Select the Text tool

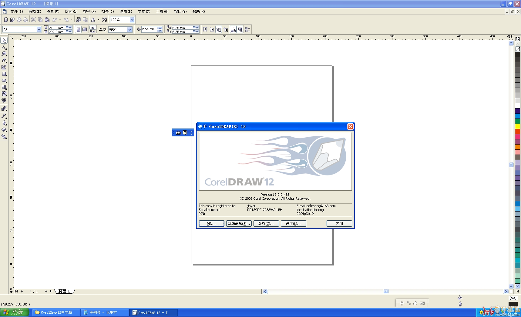click(4, 101)
